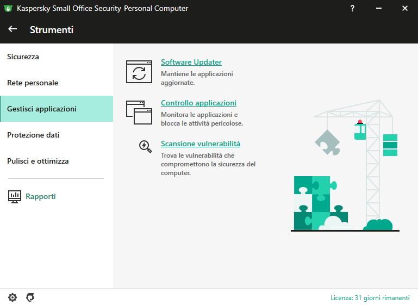Image resolution: width=418 pixels, height=305 pixels.
Task: Click the Licenza: 31 giorni rimanenti link
Action: coord(370,297)
